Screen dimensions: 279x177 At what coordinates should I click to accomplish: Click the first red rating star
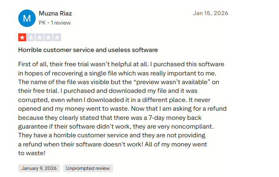(22, 38)
